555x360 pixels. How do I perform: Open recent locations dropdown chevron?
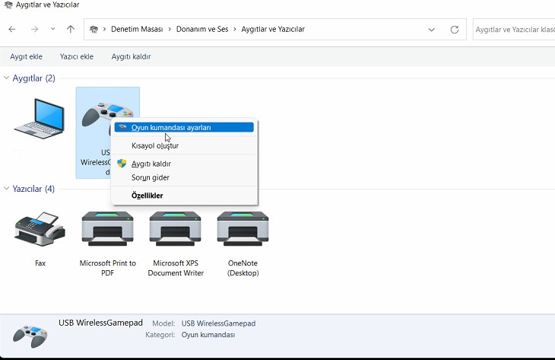pyautogui.click(x=52, y=30)
